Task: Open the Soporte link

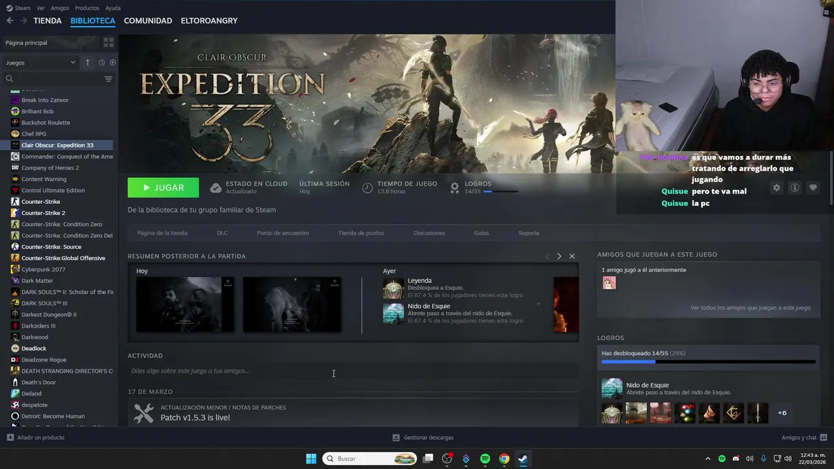Action: coord(528,233)
